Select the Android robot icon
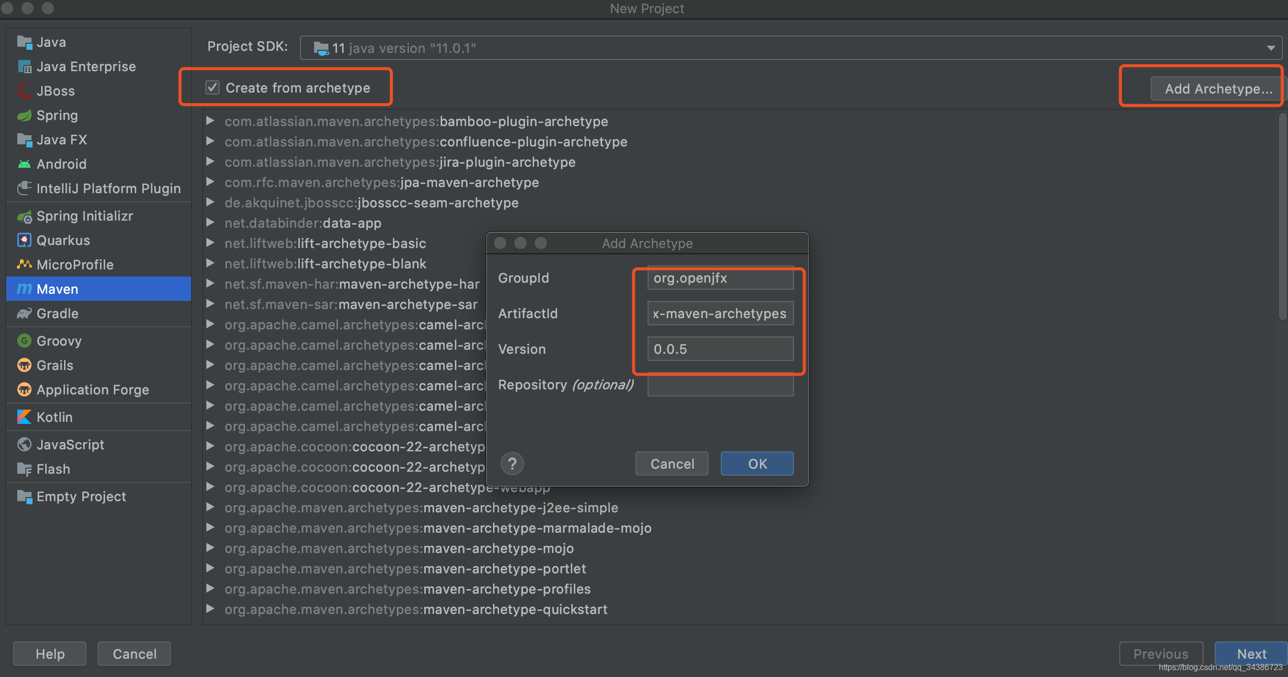Screen dimensions: 1288x677 click(24, 164)
